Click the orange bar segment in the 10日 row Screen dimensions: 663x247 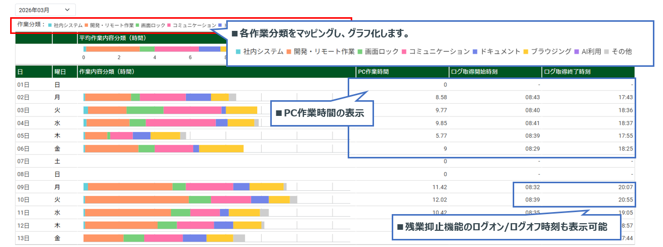[x=137, y=199]
